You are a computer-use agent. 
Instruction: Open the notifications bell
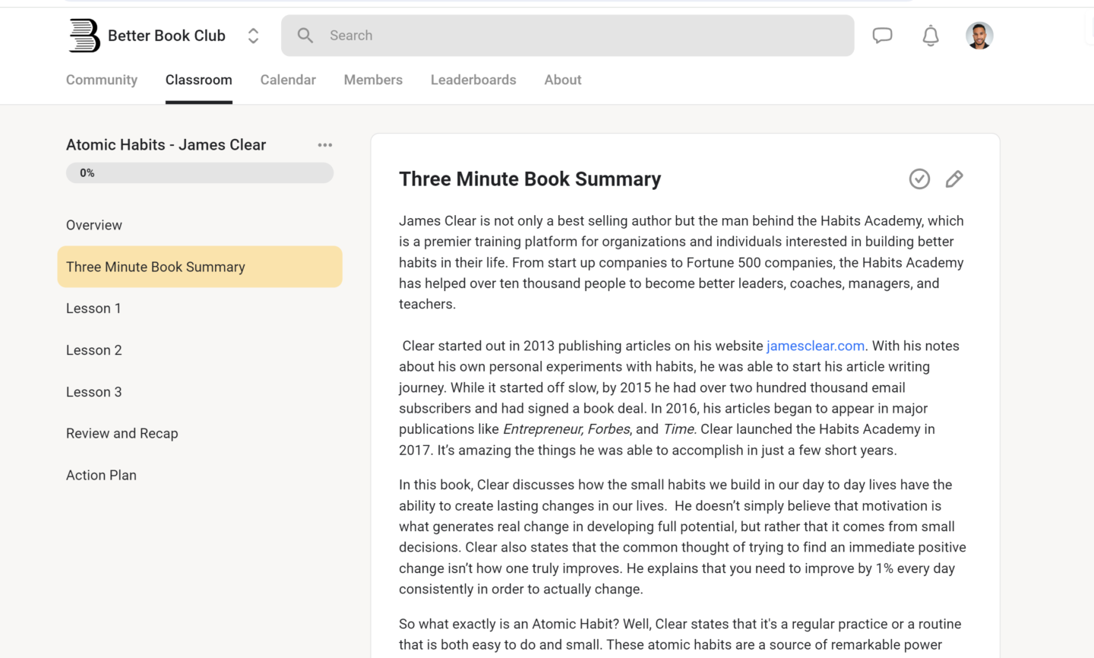(x=931, y=36)
